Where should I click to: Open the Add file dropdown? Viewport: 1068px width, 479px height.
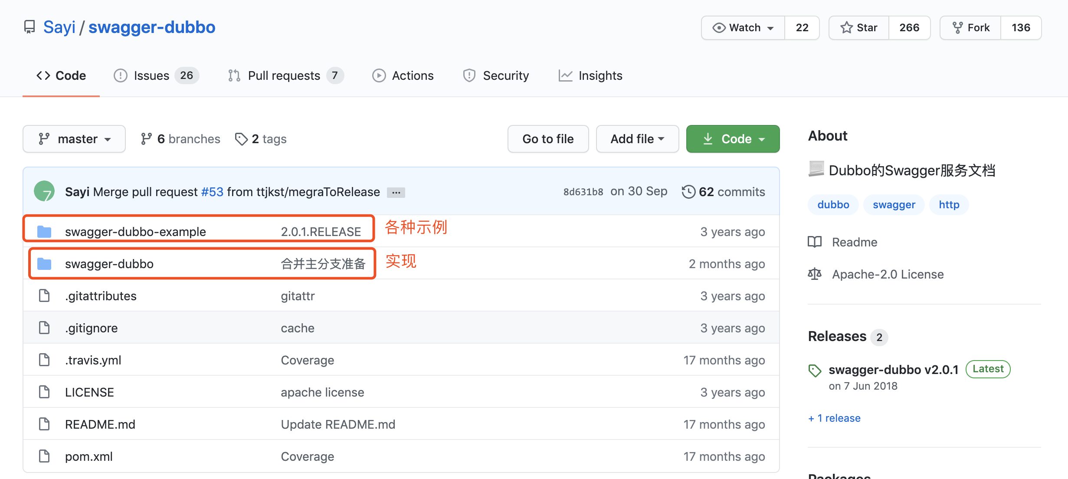pos(637,139)
